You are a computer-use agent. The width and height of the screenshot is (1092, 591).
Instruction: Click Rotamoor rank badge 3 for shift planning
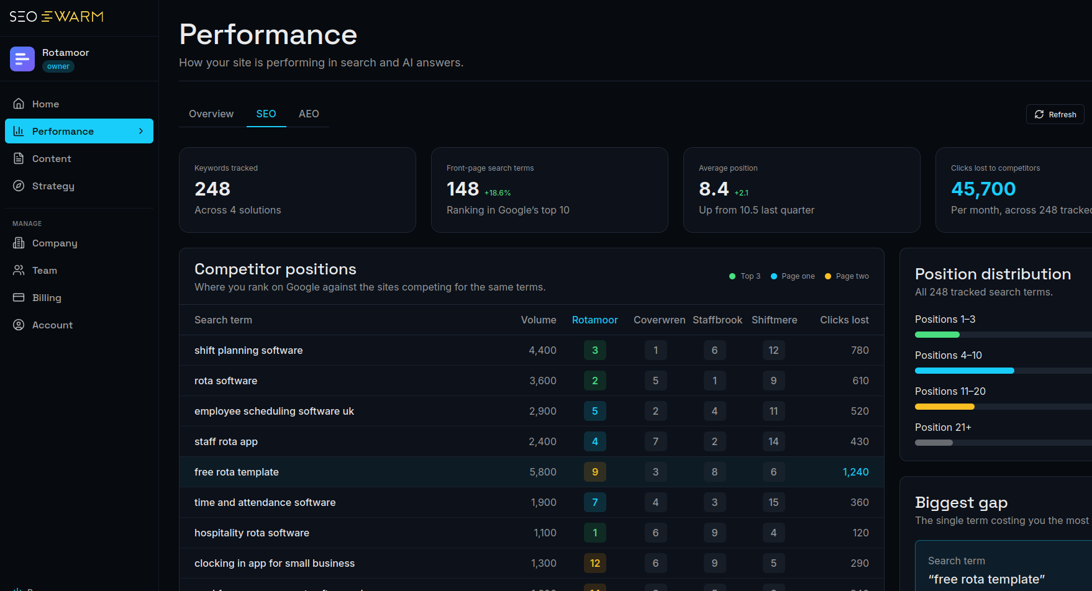click(595, 350)
